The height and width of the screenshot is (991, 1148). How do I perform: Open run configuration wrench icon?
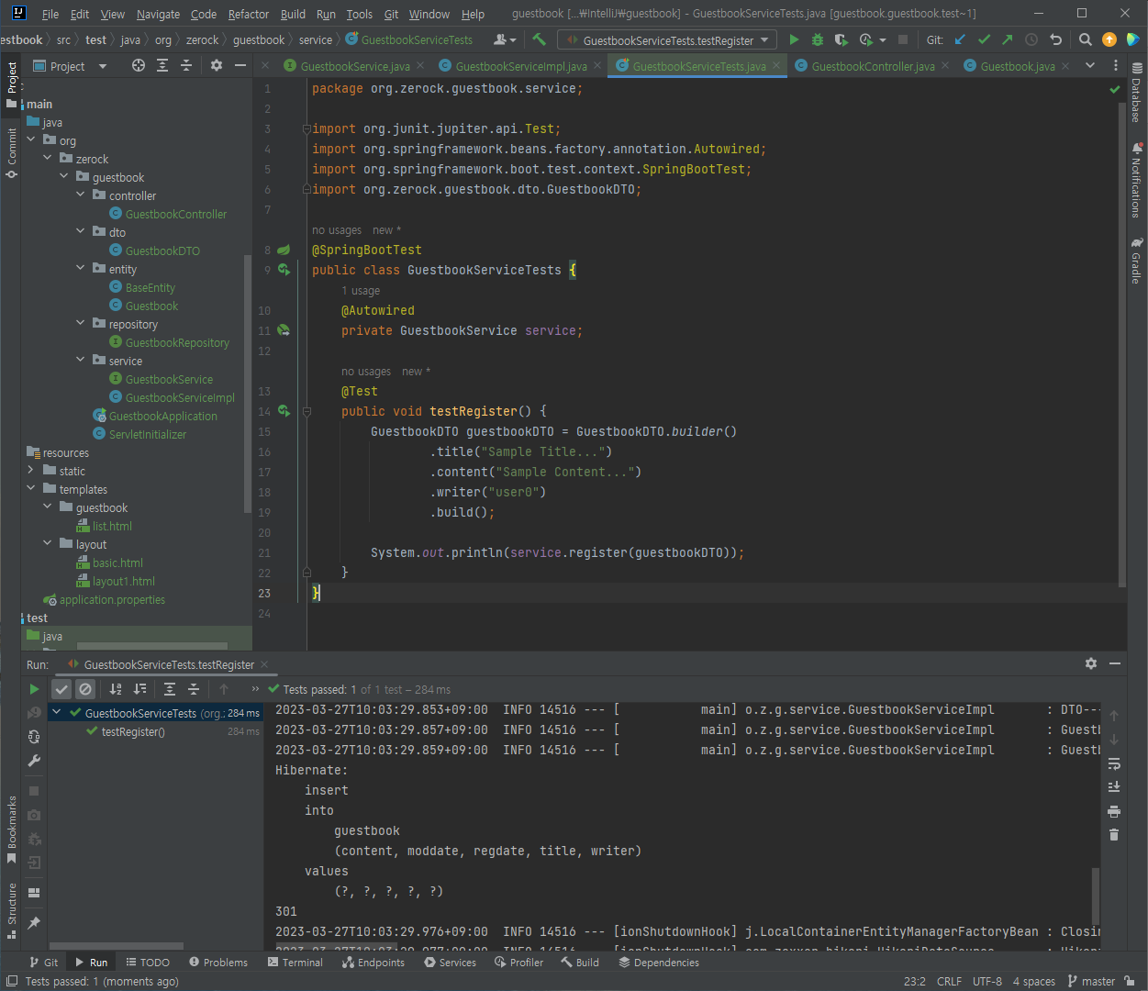[x=34, y=761]
